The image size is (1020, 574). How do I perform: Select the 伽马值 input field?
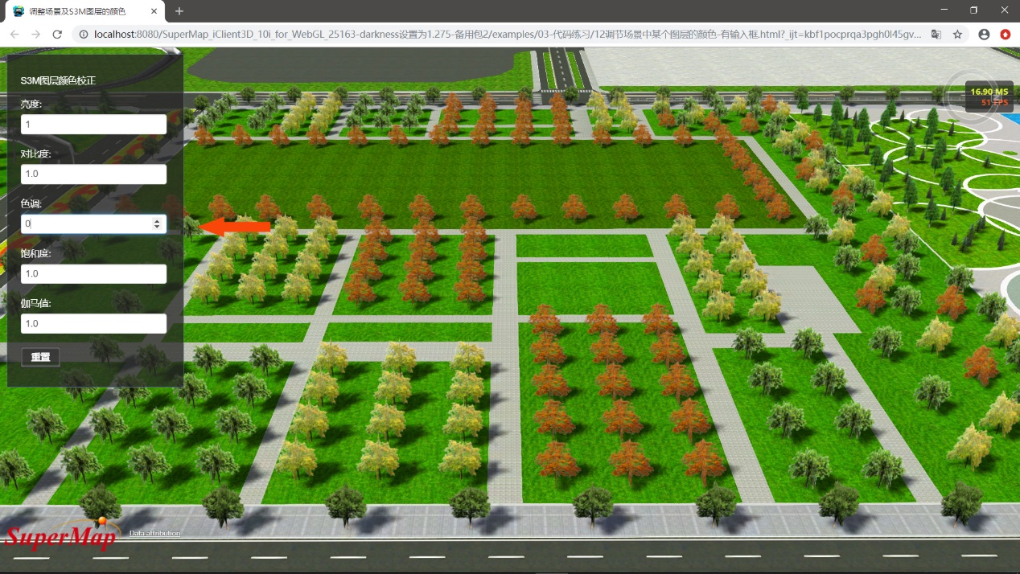point(93,324)
